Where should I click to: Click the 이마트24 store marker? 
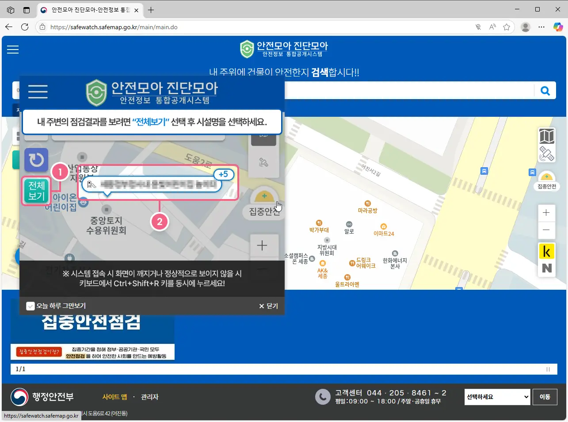coord(384,230)
